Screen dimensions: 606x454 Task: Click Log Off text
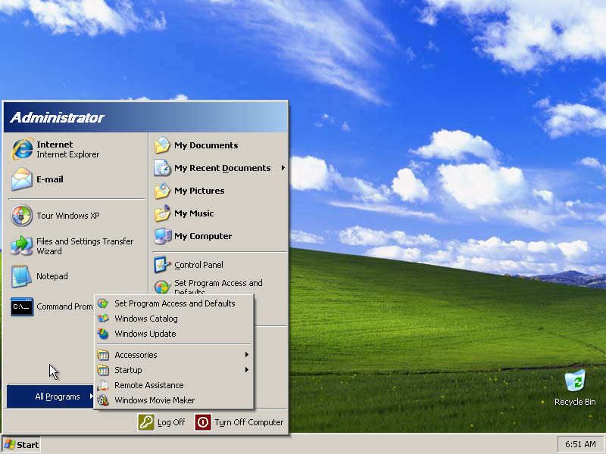coord(171,422)
